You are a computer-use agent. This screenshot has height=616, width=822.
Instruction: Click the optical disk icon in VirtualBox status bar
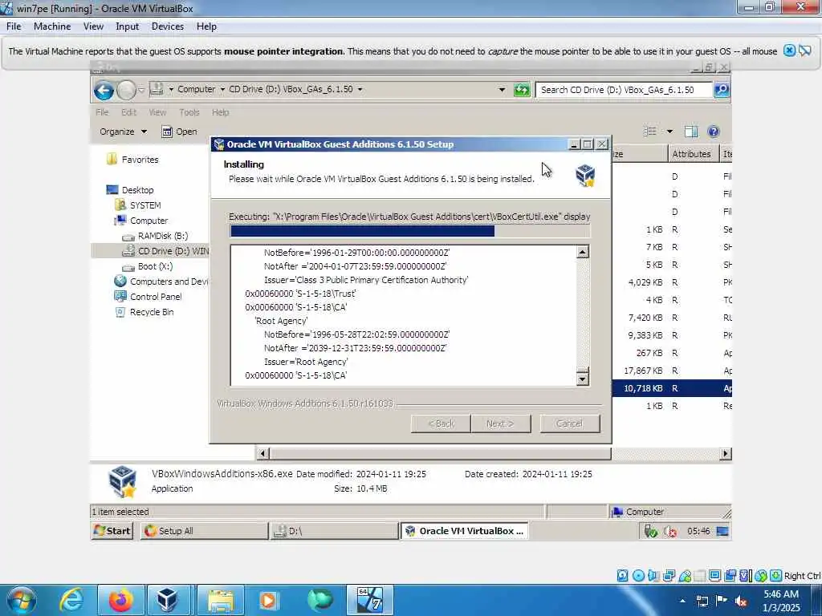tap(638, 576)
